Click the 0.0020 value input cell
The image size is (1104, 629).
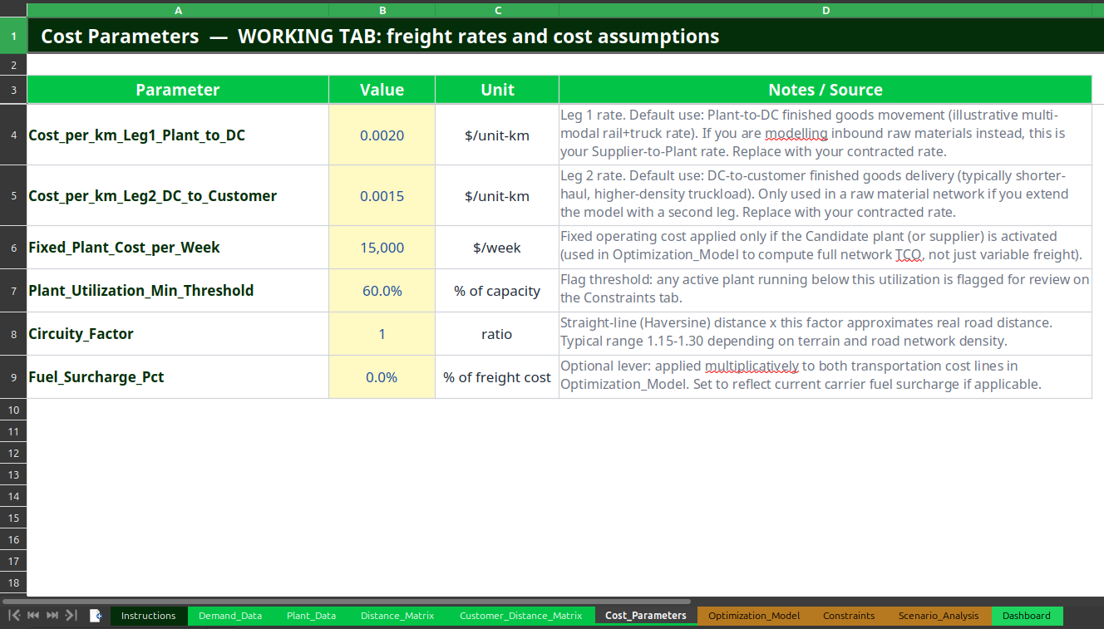tap(382, 135)
